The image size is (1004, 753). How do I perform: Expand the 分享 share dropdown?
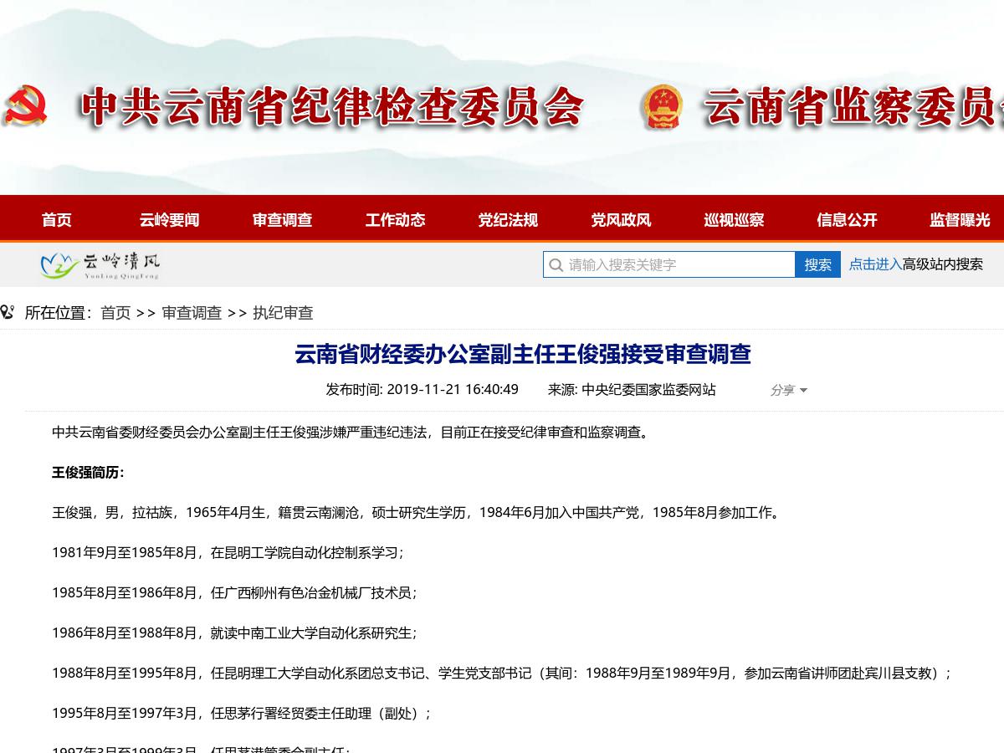(788, 390)
